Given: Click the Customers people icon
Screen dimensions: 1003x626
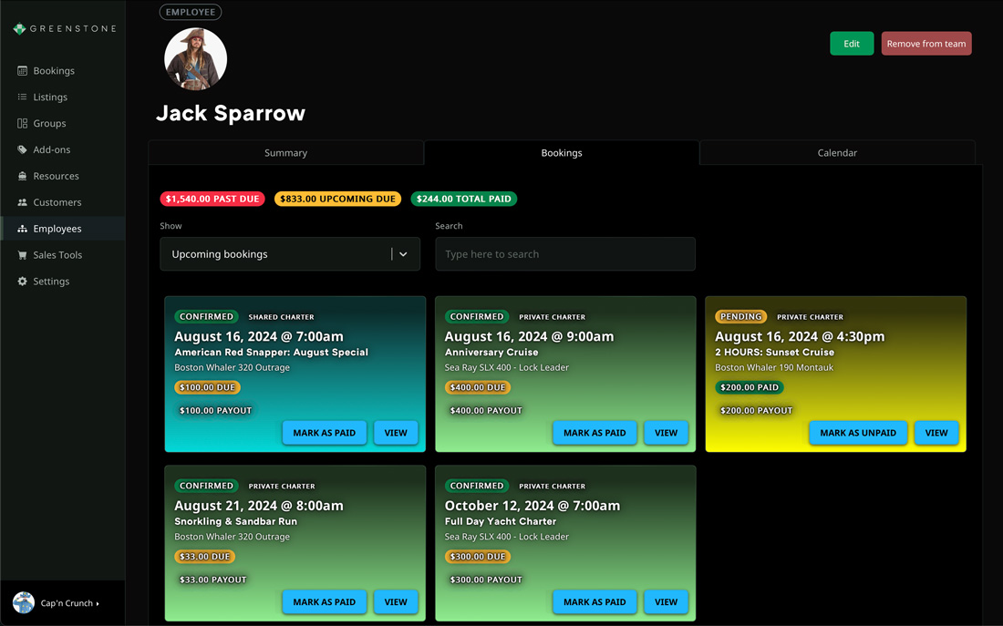Looking at the screenshot, I should tap(22, 203).
